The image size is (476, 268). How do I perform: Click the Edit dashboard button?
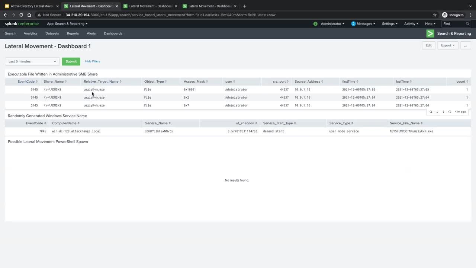click(x=429, y=45)
